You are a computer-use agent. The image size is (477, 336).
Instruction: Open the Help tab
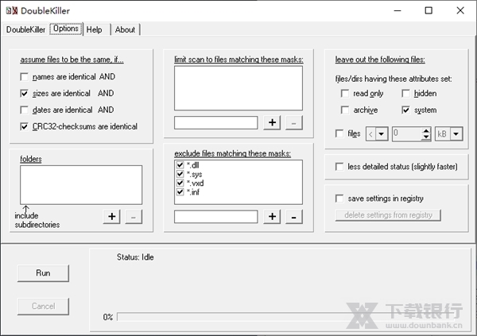95,29
